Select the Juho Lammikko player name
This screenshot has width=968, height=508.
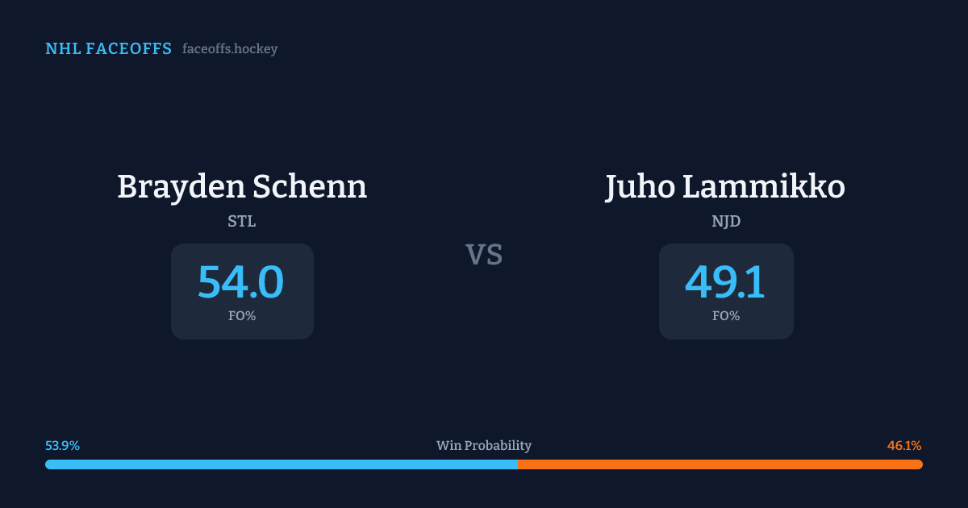(725, 187)
